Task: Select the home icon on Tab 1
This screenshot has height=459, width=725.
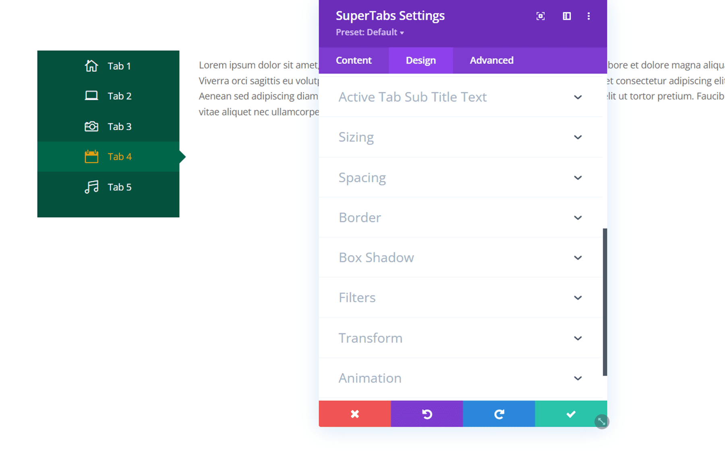Action: pos(91,66)
